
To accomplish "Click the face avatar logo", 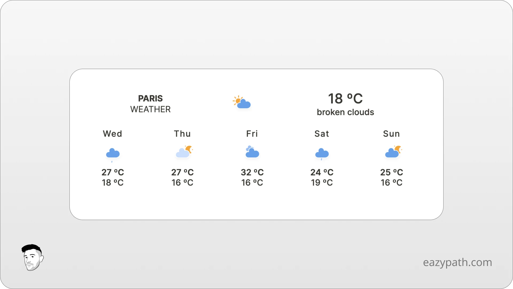I will click(32, 257).
